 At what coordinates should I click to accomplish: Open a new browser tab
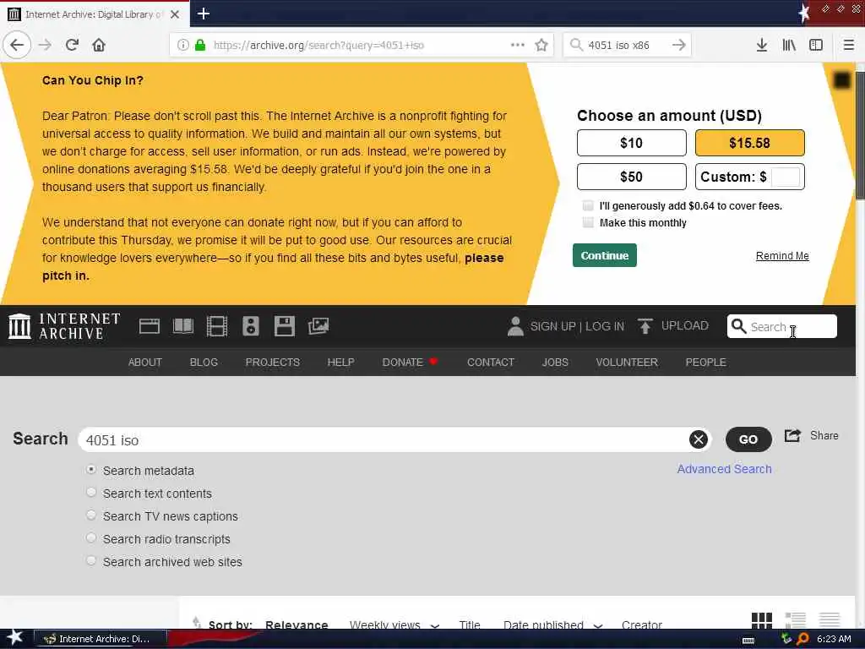(204, 14)
